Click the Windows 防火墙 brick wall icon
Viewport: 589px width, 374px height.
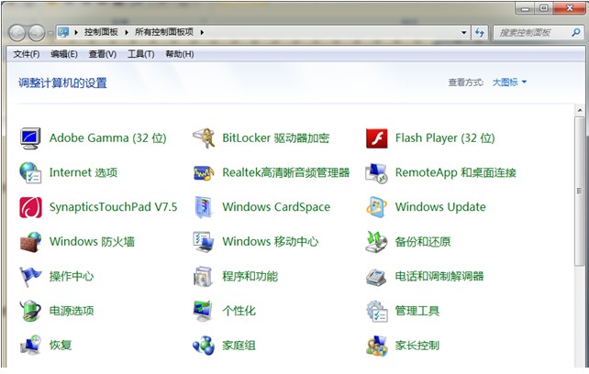pyautogui.click(x=30, y=242)
